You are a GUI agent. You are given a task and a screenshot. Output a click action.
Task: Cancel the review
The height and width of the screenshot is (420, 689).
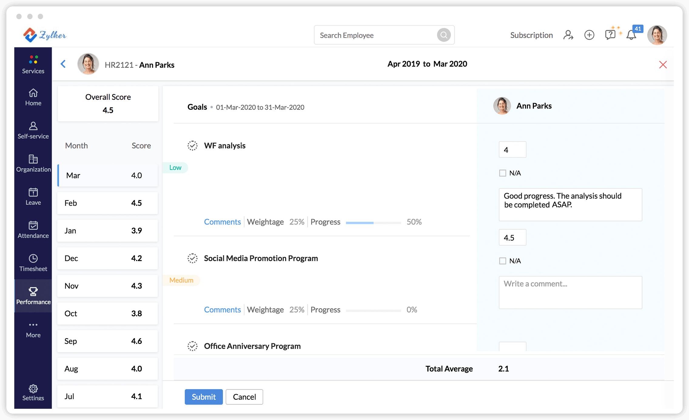tap(244, 397)
